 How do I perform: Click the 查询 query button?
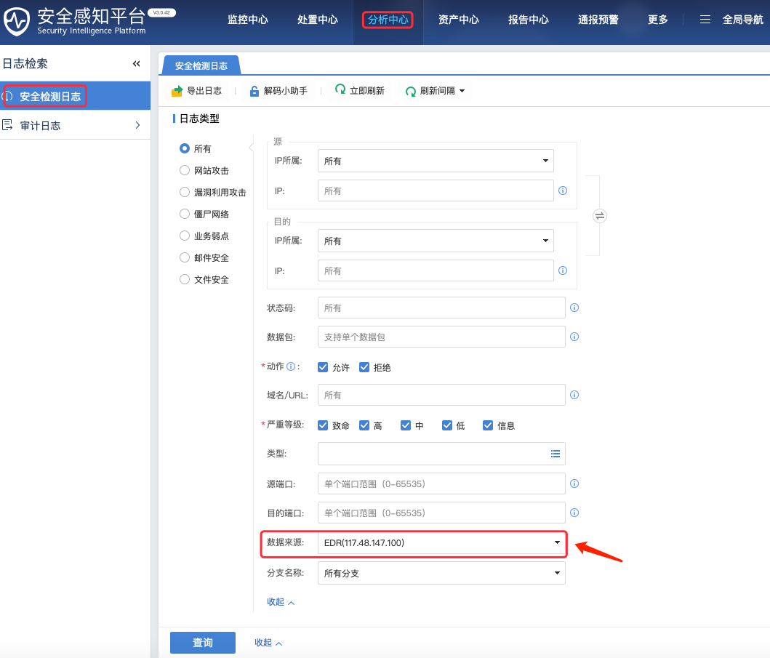(202, 642)
